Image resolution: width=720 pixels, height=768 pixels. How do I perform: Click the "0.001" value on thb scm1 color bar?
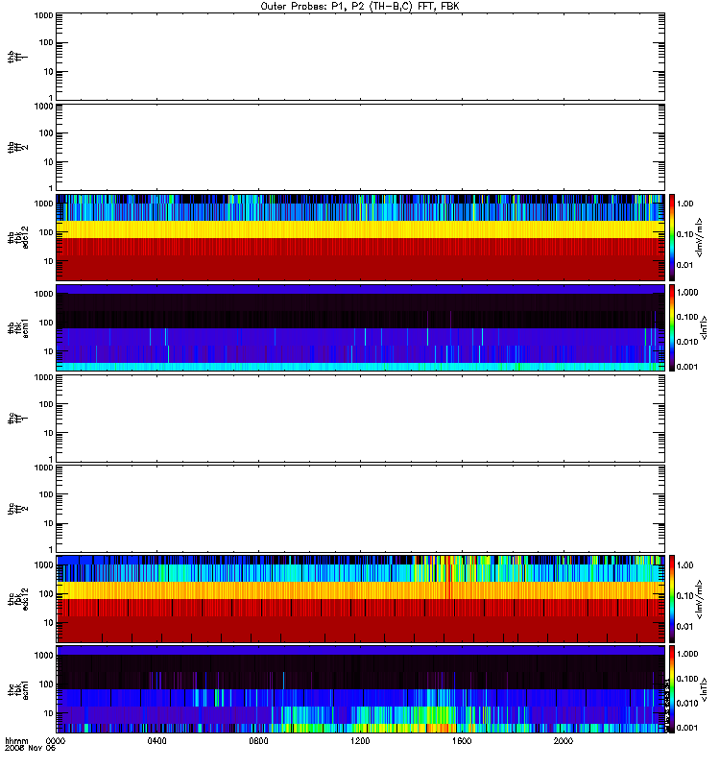[687, 367]
